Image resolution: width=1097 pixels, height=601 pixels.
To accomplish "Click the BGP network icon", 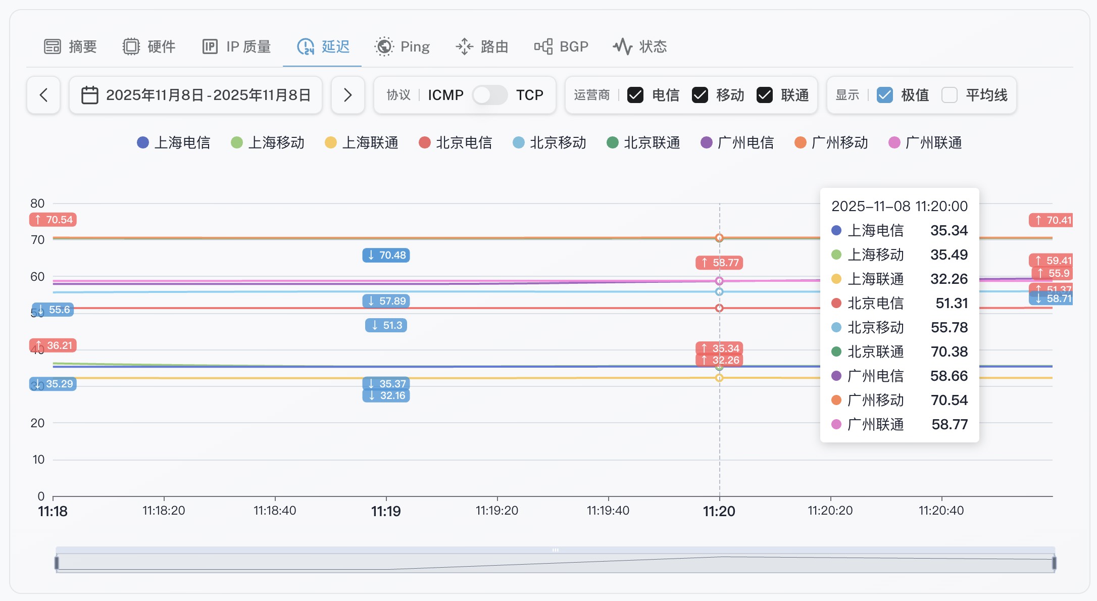I will pyautogui.click(x=543, y=46).
